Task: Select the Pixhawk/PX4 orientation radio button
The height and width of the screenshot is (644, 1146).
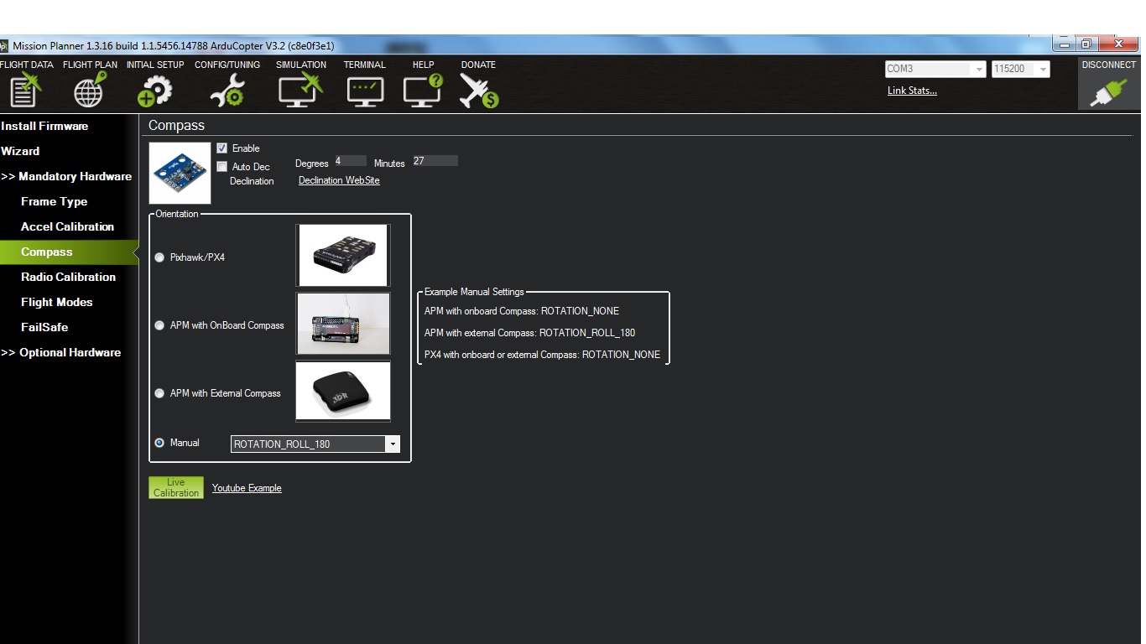Action: [x=159, y=257]
